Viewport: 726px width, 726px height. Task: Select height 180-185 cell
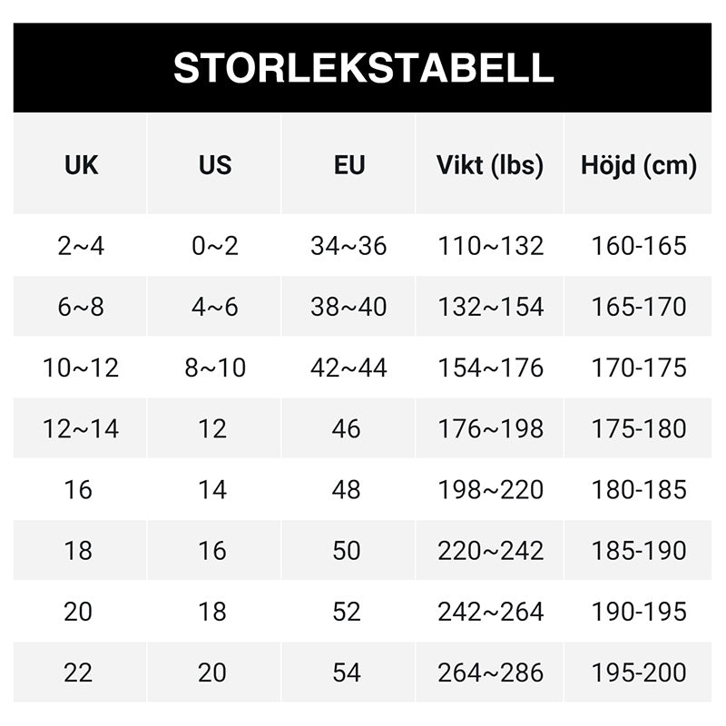(x=639, y=490)
